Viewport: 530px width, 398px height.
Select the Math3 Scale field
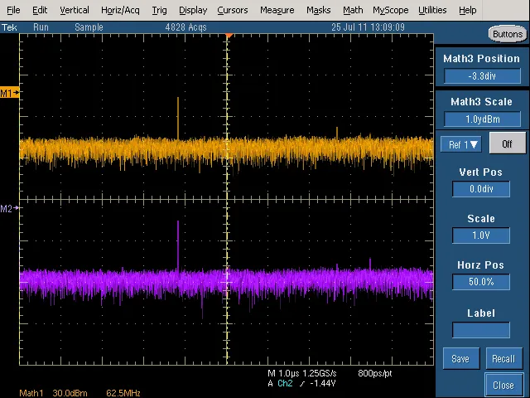point(482,119)
